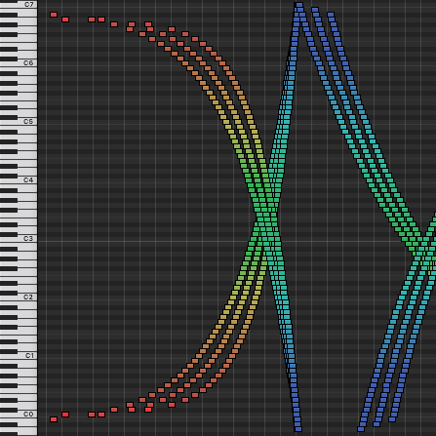Click the C0 piano key

point(19,414)
